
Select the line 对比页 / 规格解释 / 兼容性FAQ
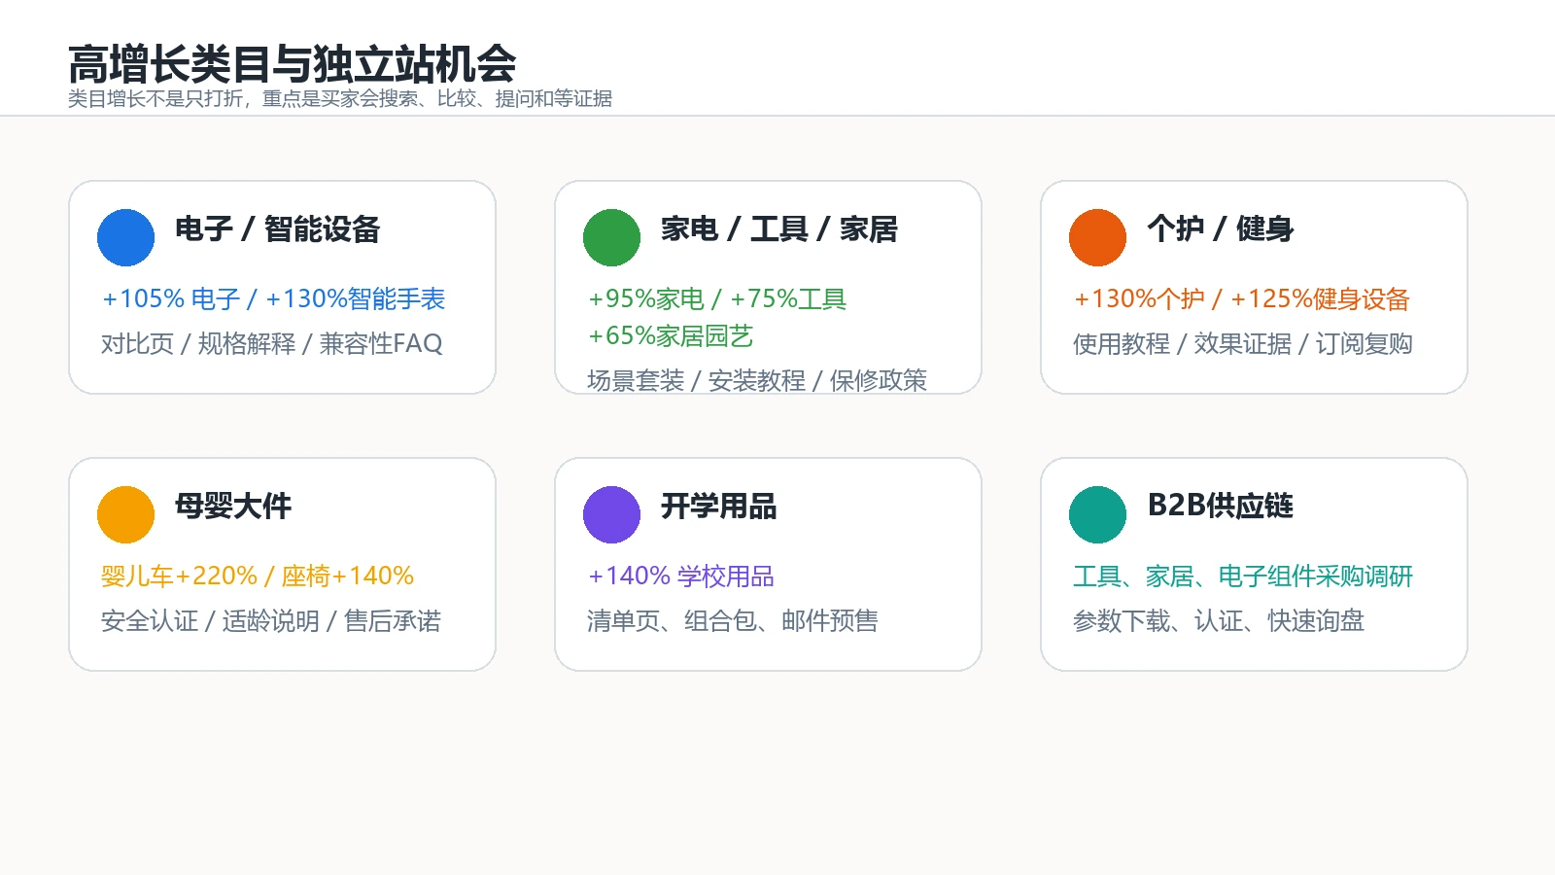272,343
